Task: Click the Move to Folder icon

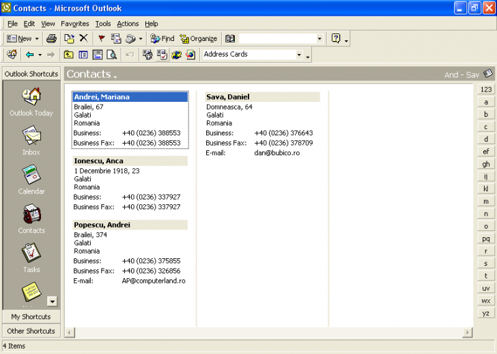Action: 69,39
